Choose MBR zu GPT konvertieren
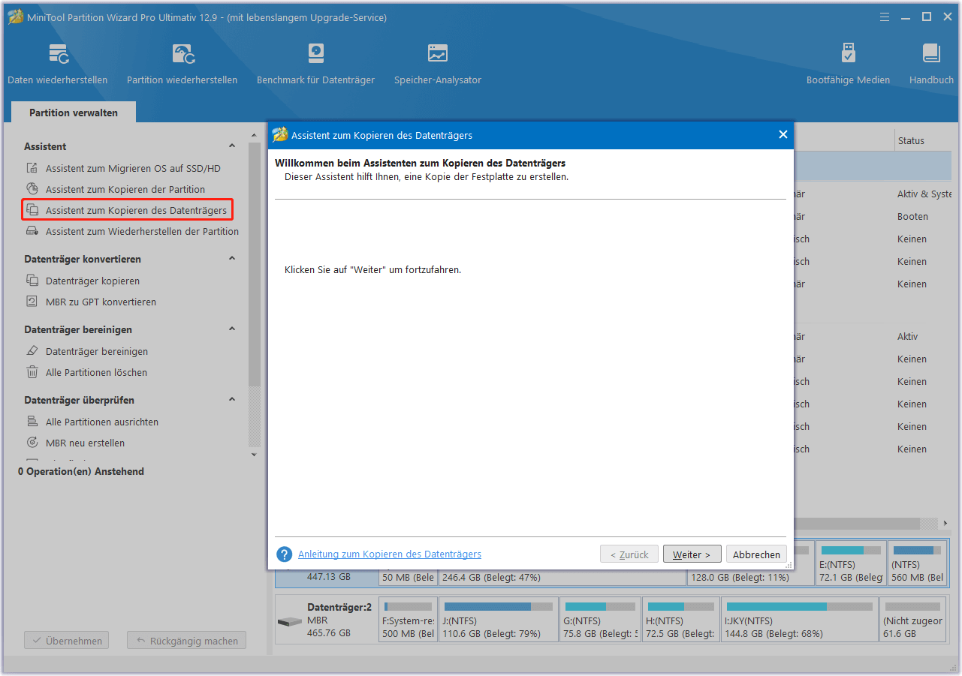The width and height of the screenshot is (962, 676). [x=101, y=302]
